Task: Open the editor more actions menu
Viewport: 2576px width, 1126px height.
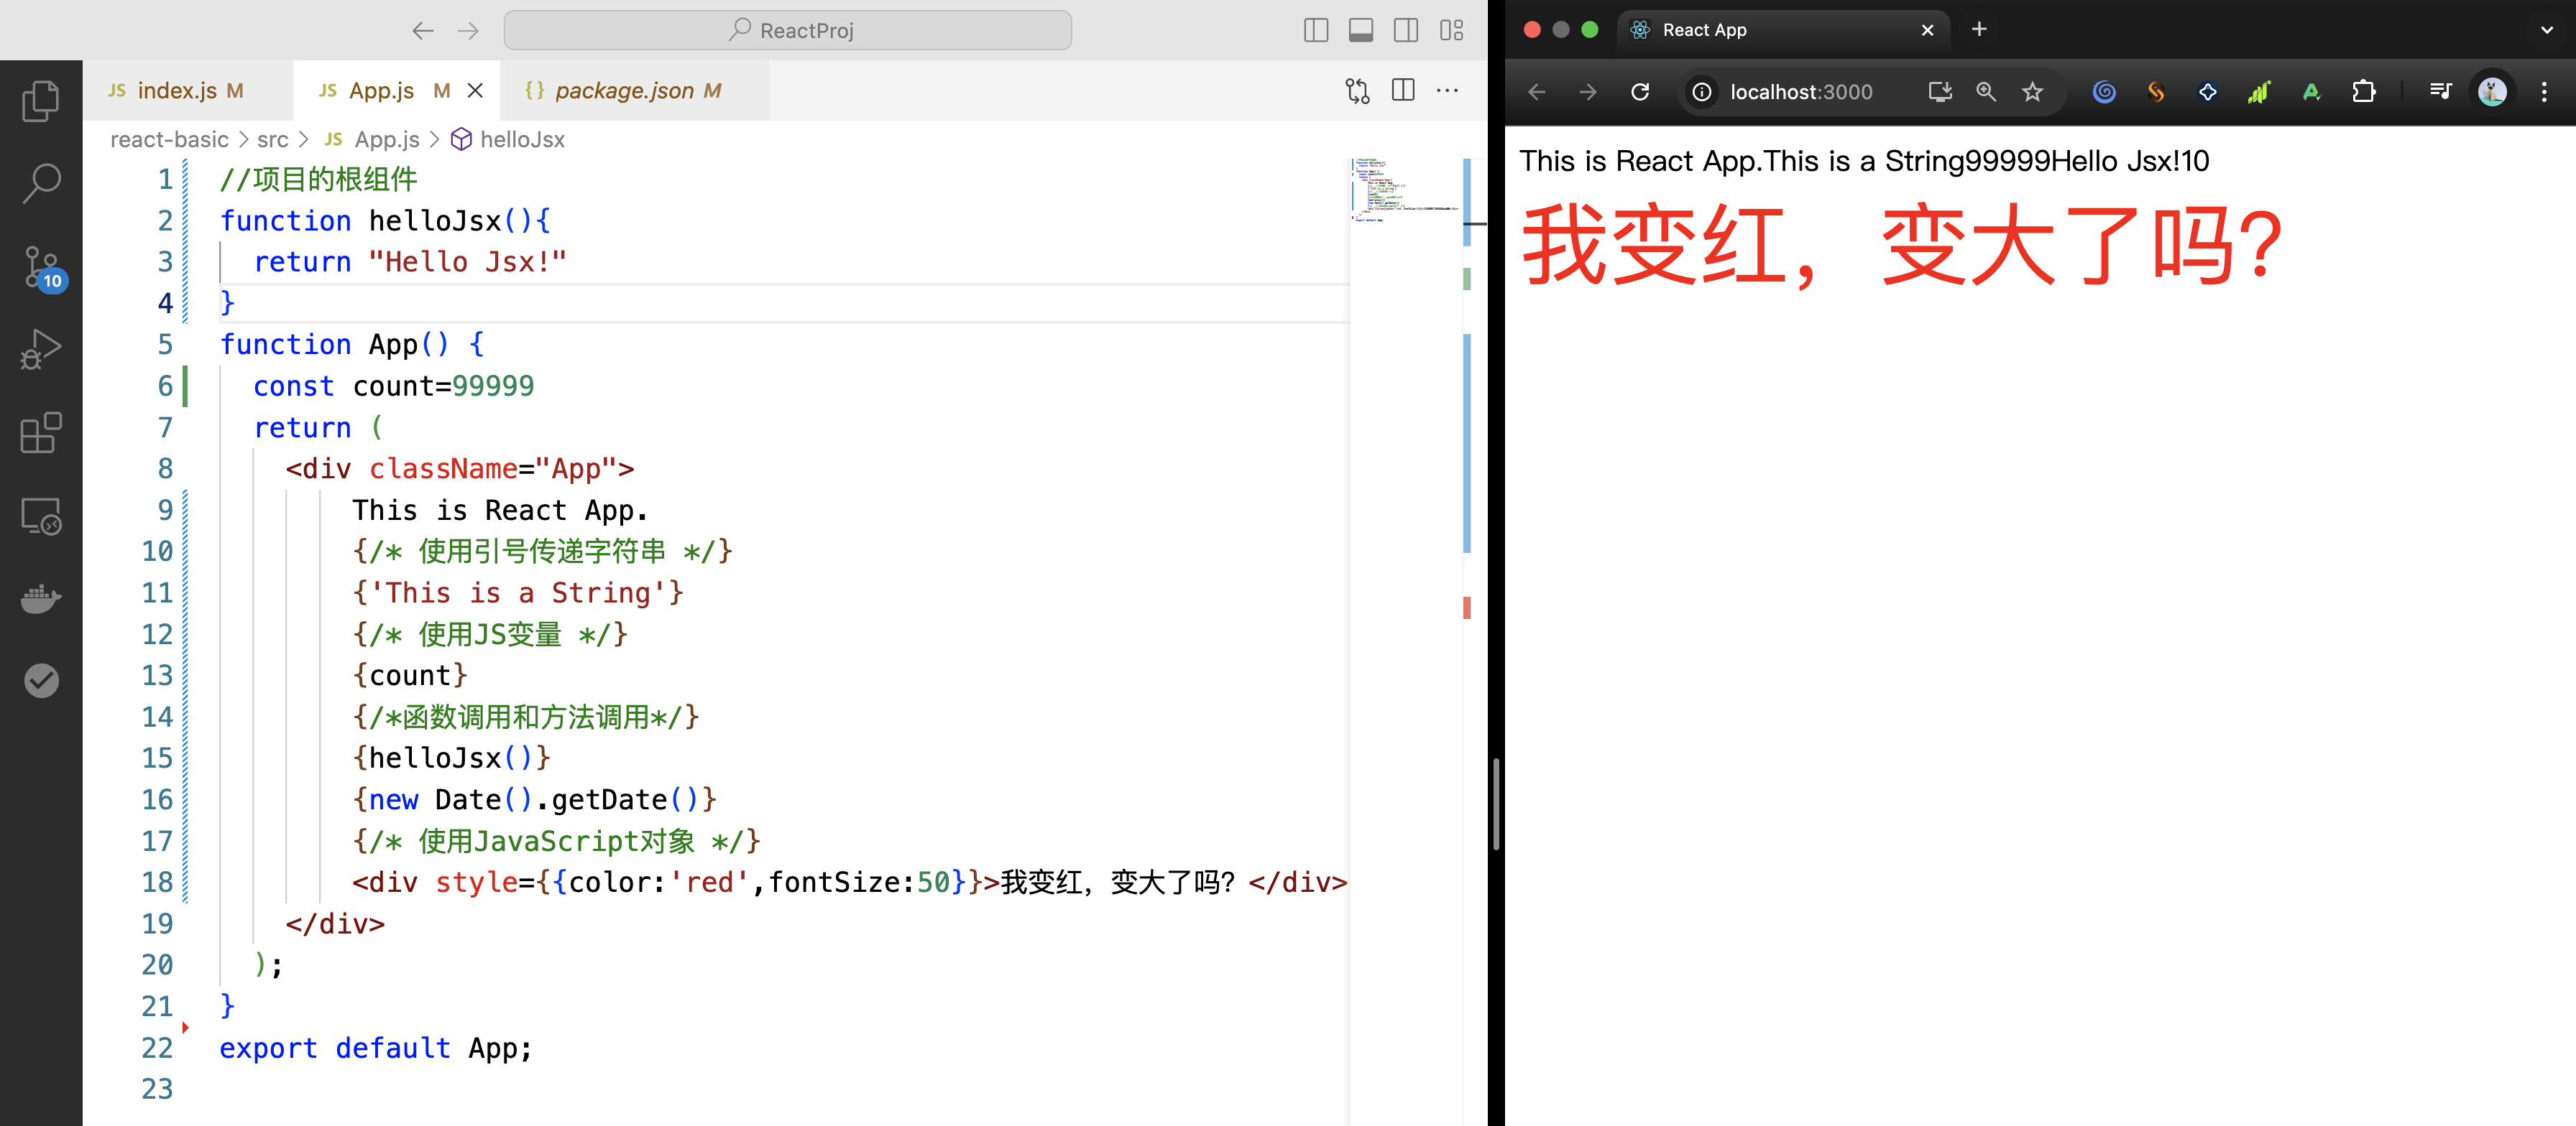Action: 1448,90
